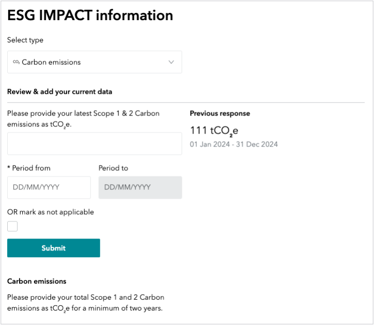Click the Period from date field
The height and width of the screenshot is (325, 374).
49,187
